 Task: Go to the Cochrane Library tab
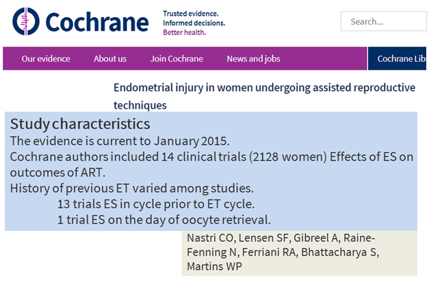[x=397, y=59]
